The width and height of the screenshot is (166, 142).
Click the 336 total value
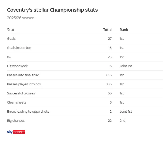point(109,84)
